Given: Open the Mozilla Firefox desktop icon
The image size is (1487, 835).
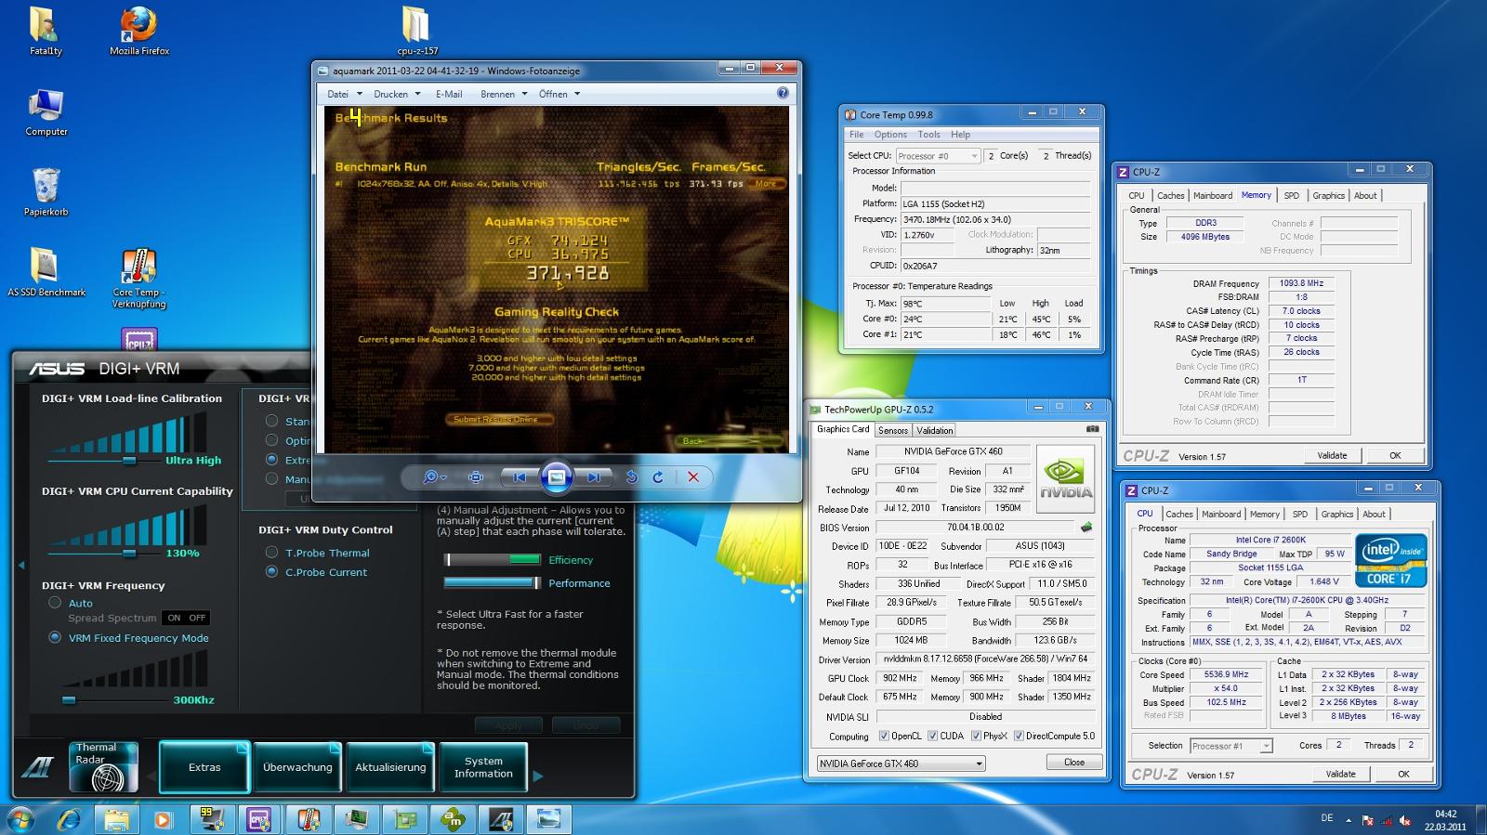Looking at the screenshot, I should click(139, 33).
